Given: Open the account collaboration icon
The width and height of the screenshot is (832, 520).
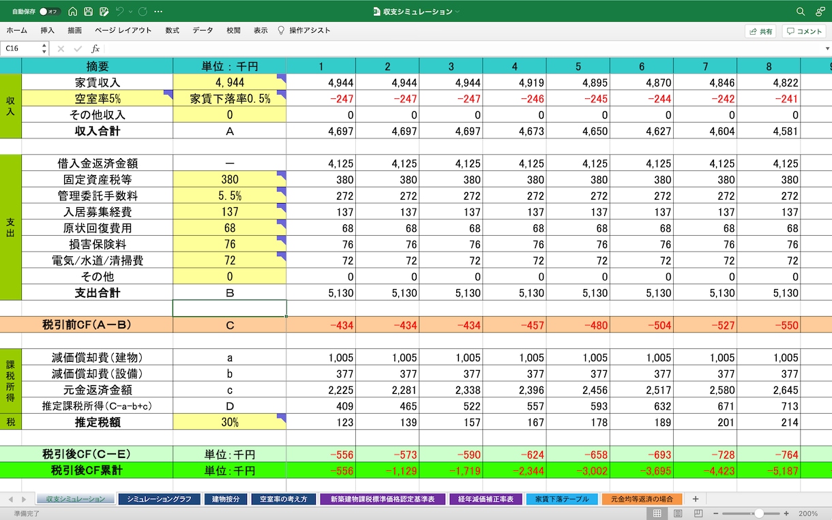Looking at the screenshot, I should (820, 12).
